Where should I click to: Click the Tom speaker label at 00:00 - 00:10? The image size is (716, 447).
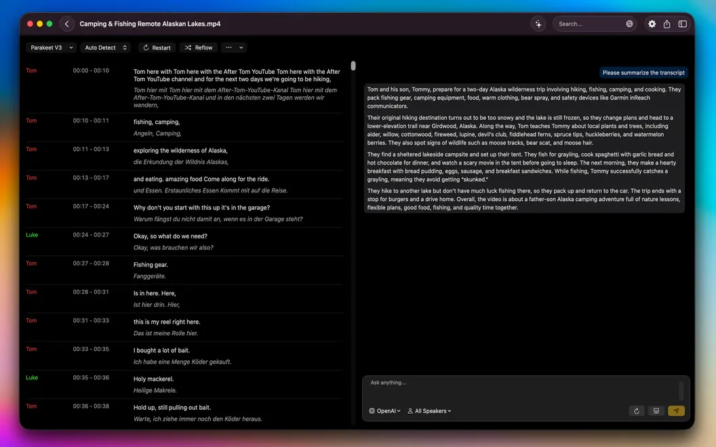point(31,70)
